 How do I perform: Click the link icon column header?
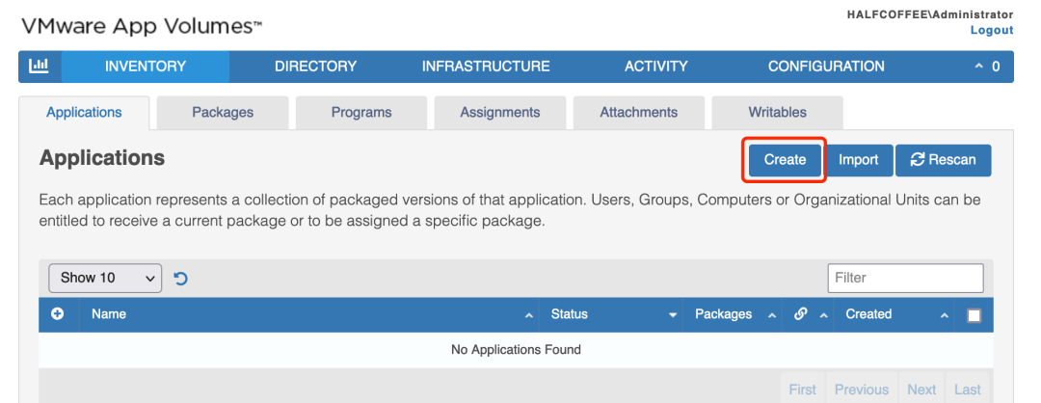801,314
